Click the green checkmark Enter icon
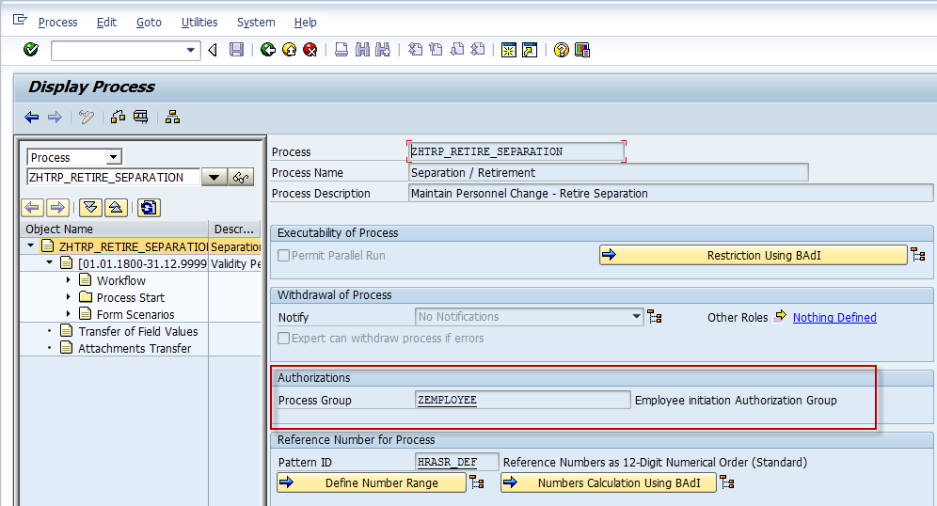Viewport: 937px width, 506px height. (31, 50)
